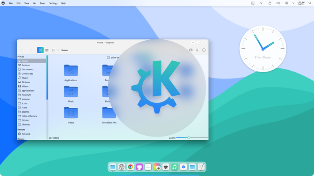
Task: Click the location pin tray icon
Action: coord(261,3)
